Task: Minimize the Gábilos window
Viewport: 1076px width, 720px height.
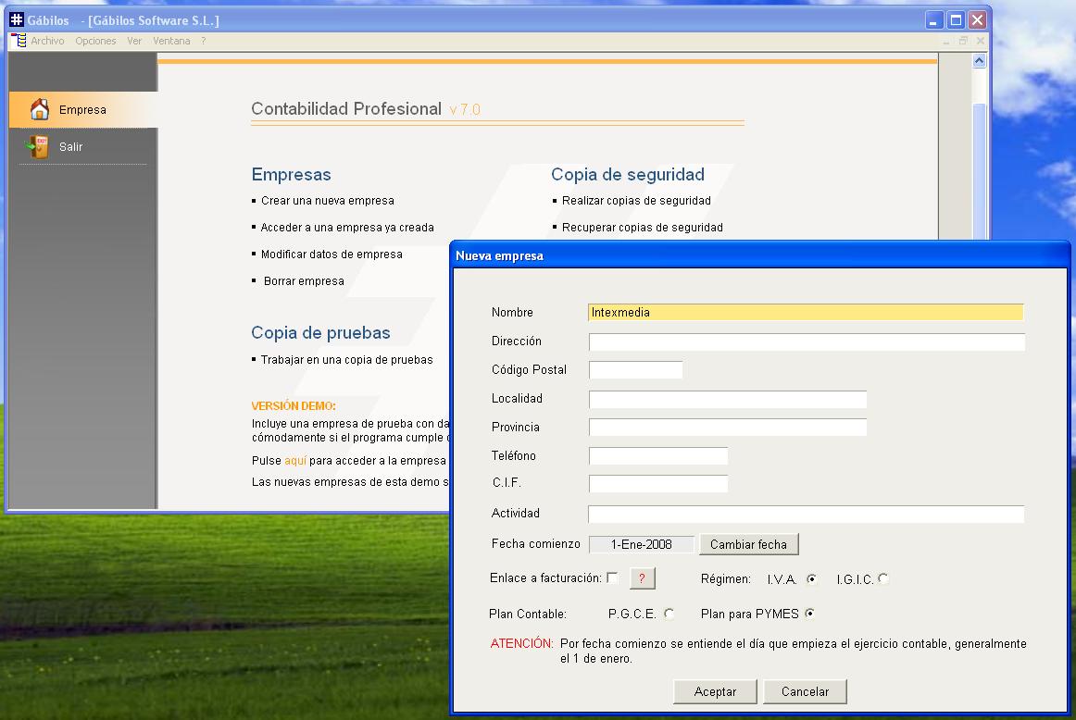Action: click(x=934, y=20)
